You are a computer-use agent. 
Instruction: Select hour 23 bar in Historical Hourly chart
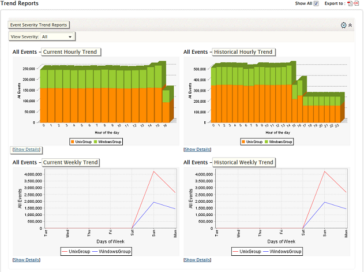tap(338, 110)
